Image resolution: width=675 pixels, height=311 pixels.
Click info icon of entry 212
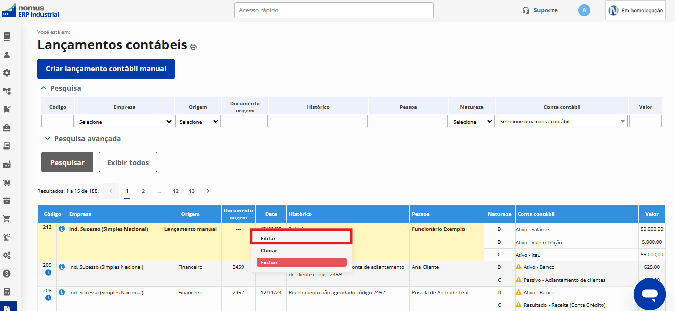[62, 229]
